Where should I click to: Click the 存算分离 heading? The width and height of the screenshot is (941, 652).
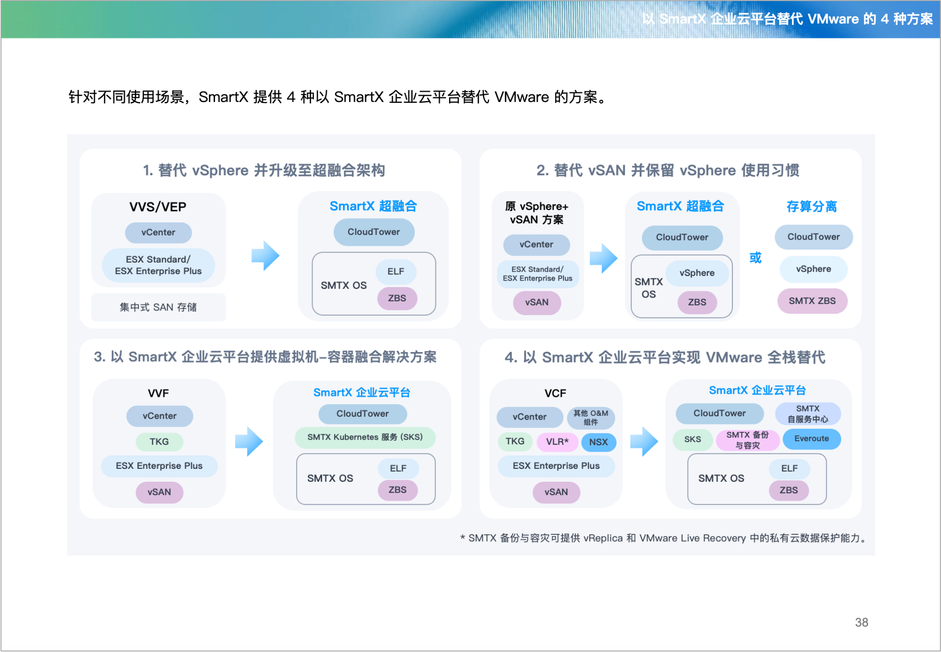coord(811,207)
